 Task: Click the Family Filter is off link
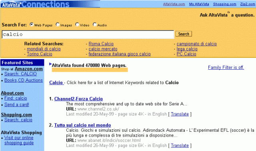coord(226,67)
